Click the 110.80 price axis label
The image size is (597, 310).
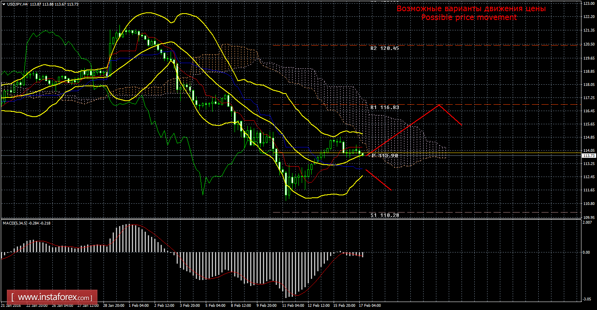[x=589, y=203]
